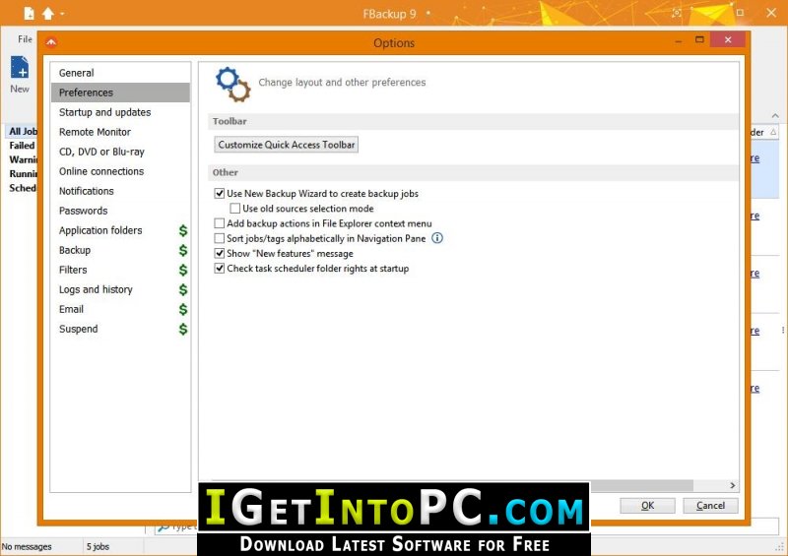Click dollar icon next to Suspend
Screen dimensions: 788x556
point(183,329)
